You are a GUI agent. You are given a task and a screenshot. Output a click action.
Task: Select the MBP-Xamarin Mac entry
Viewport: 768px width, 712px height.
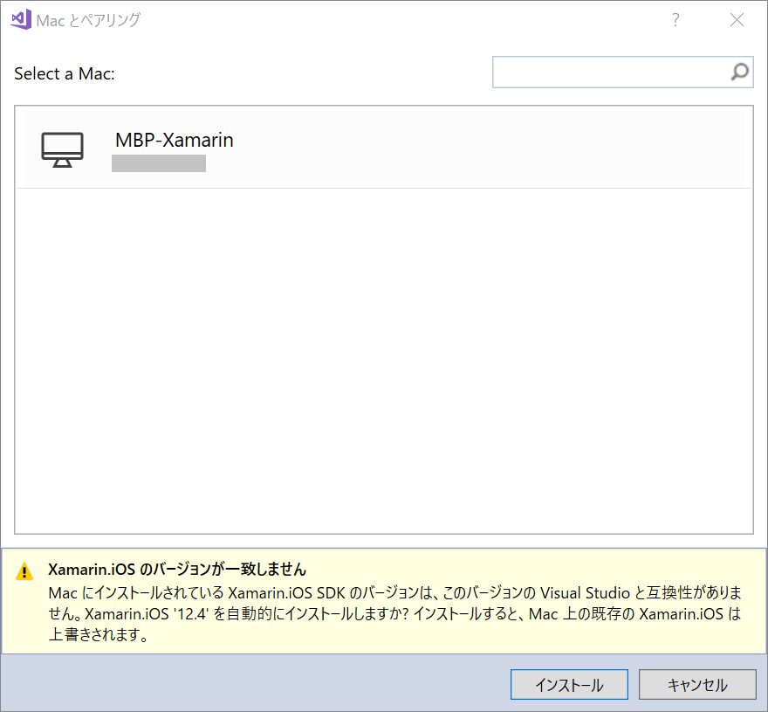pyautogui.click(x=384, y=148)
